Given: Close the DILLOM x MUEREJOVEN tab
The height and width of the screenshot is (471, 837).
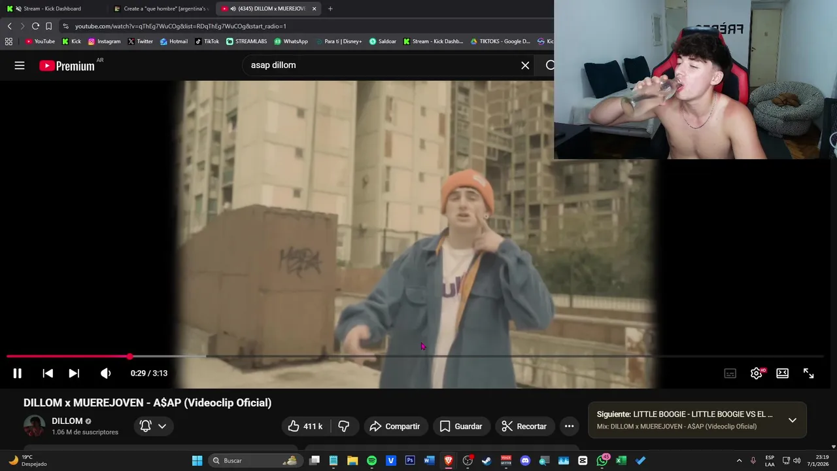Looking at the screenshot, I should [x=314, y=9].
